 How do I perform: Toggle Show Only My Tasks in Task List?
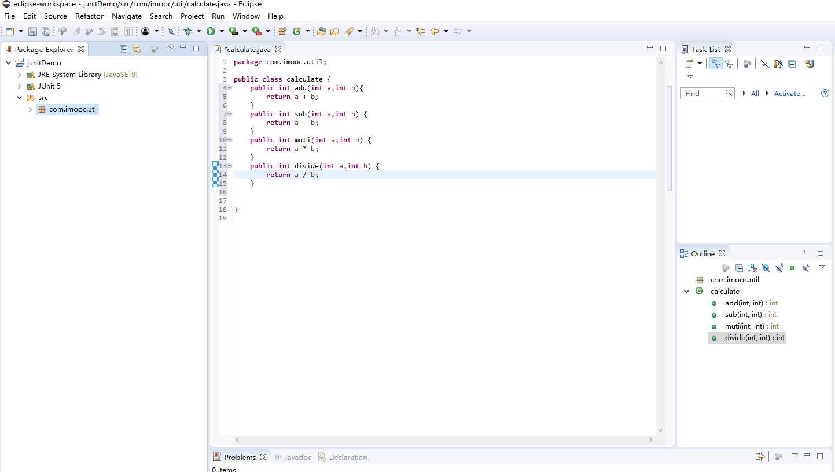click(x=778, y=64)
